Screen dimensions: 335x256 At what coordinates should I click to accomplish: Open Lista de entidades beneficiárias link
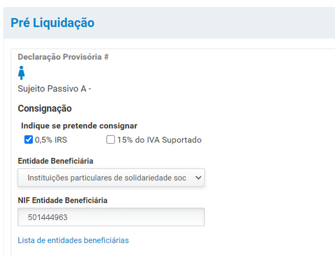73,240
